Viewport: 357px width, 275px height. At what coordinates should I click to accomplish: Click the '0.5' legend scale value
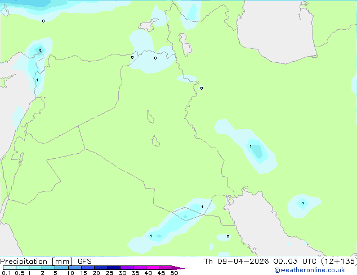[x=20, y=273]
